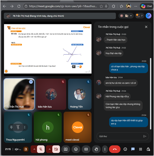Bookmark this page with star icon
The width and height of the screenshot is (154, 156).
[101, 6]
